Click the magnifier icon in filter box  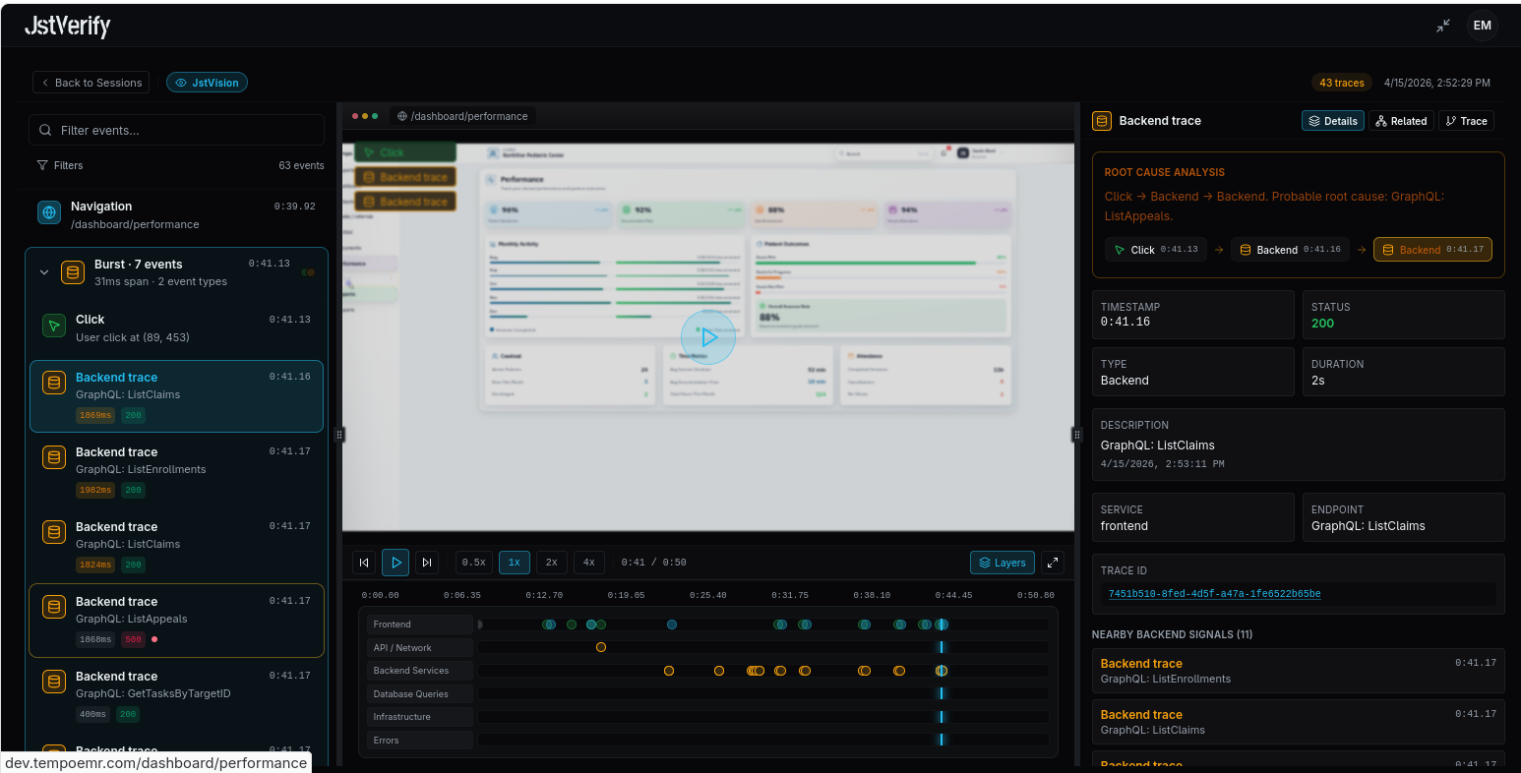tap(45, 130)
